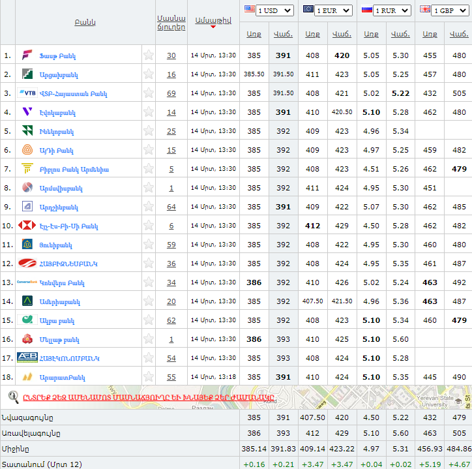
Task: Sort by EUR sell rate header
Action: [342, 34]
